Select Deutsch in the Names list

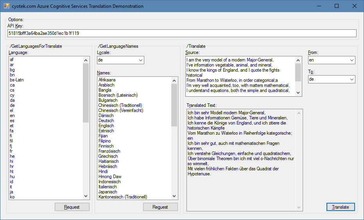(x=134, y=121)
